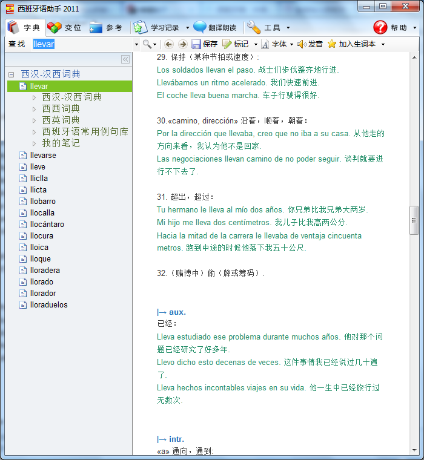This screenshot has height=460, width=424.
Task: Open the 翻译朗读 translation reader
Action: (215, 28)
